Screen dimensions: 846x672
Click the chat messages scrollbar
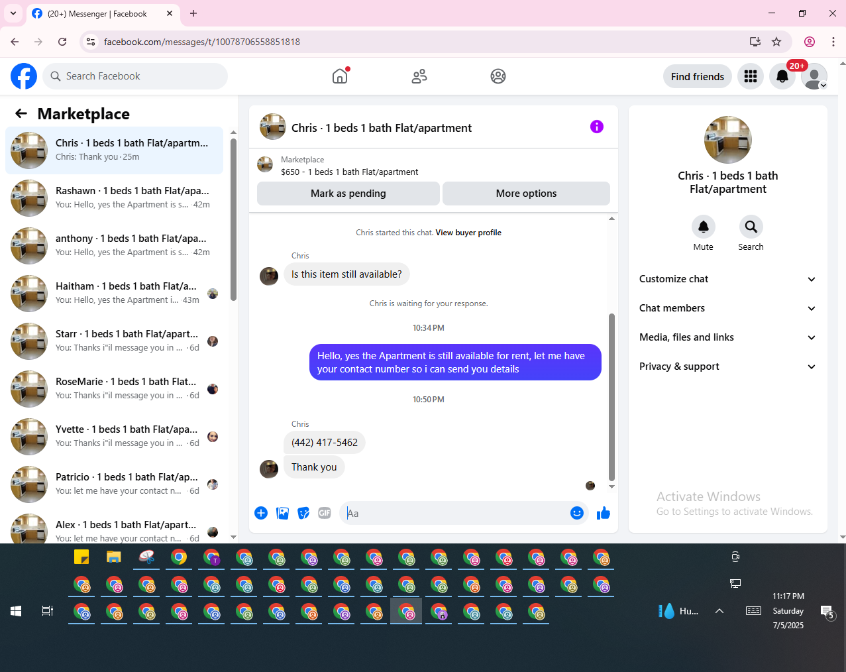click(x=611, y=398)
